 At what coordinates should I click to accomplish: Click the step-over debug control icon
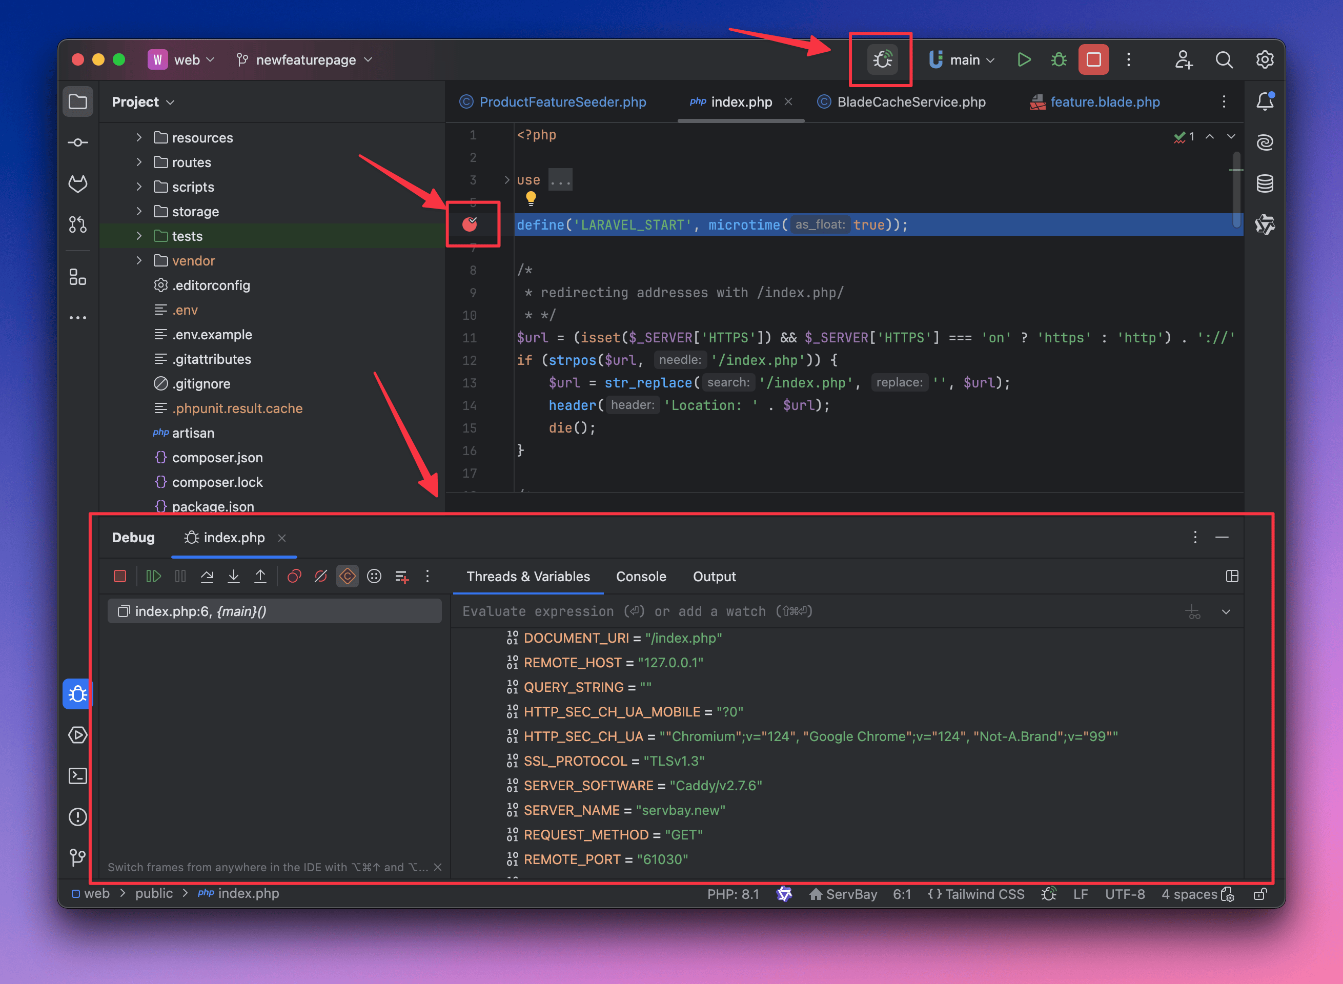pyautogui.click(x=208, y=577)
